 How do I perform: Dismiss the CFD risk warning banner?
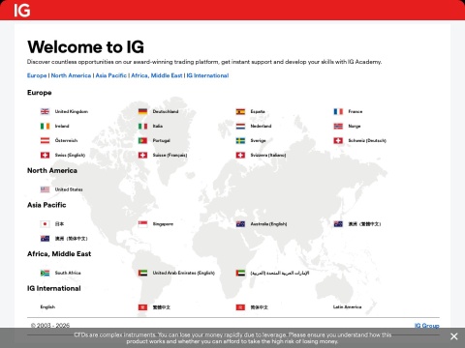pyautogui.click(x=453, y=336)
